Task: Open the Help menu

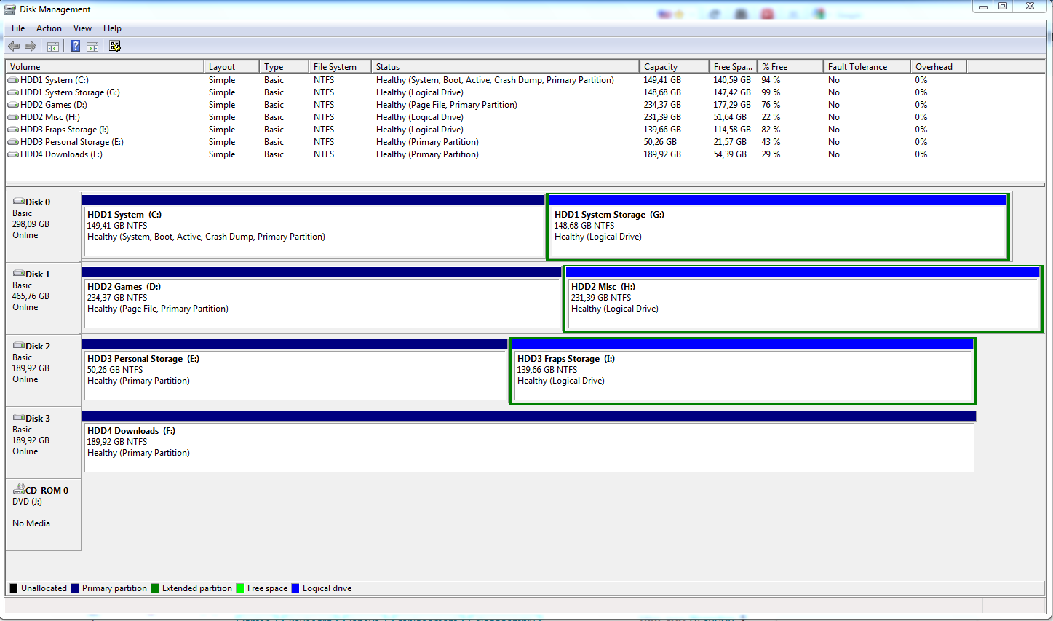Action: (112, 28)
